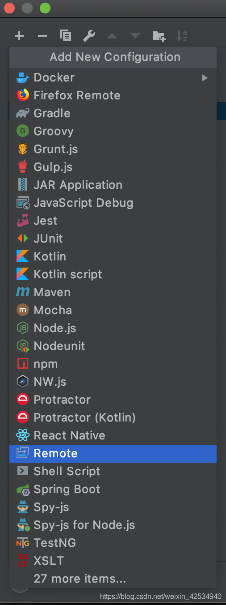Select Grunt.js in the list
The height and width of the screenshot is (605, 226).
pyautogui.click(x=113, y=149)
